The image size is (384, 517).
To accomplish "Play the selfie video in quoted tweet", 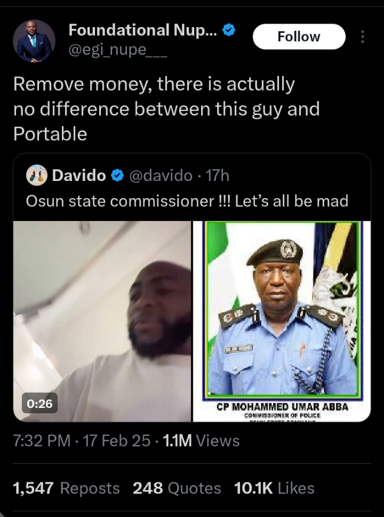I will [102, 321].
